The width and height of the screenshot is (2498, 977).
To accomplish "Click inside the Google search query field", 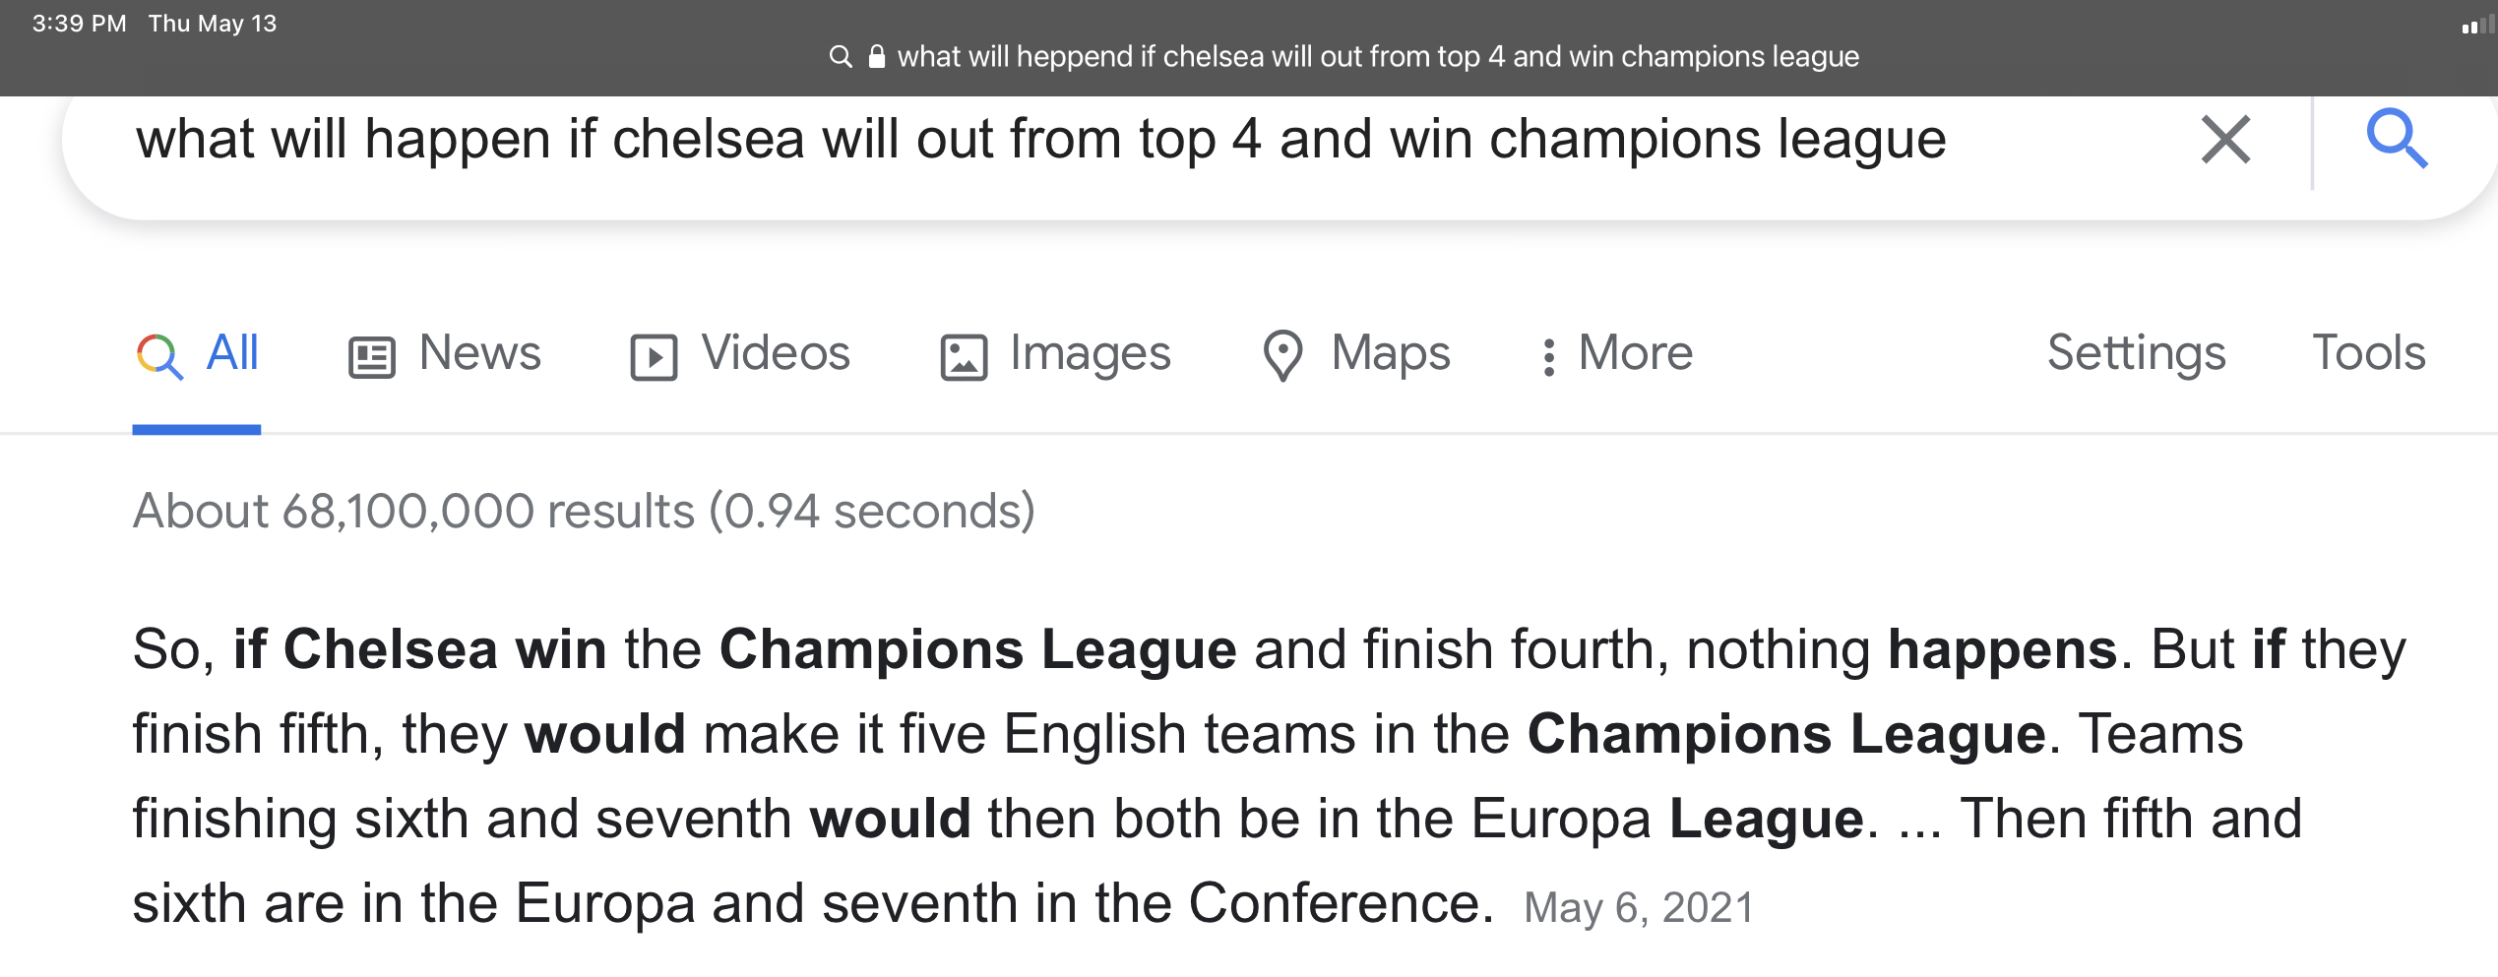I will click(x=1040, y=139).
